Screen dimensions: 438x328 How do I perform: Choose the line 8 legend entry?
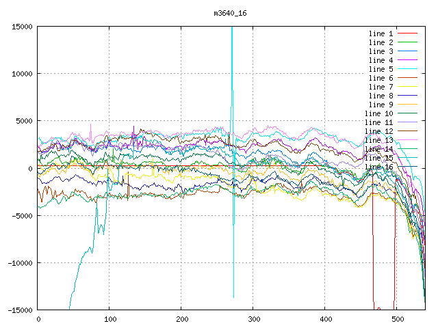[x=381, y=96]
